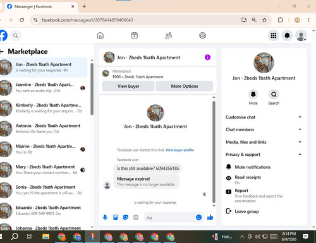316x243 pixels.
Task: Click the browser address bar URL
Action: (x=87, y=20)
